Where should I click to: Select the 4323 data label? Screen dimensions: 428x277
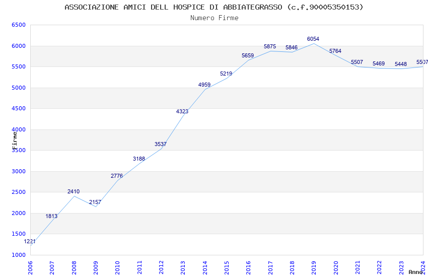point(182,111)
